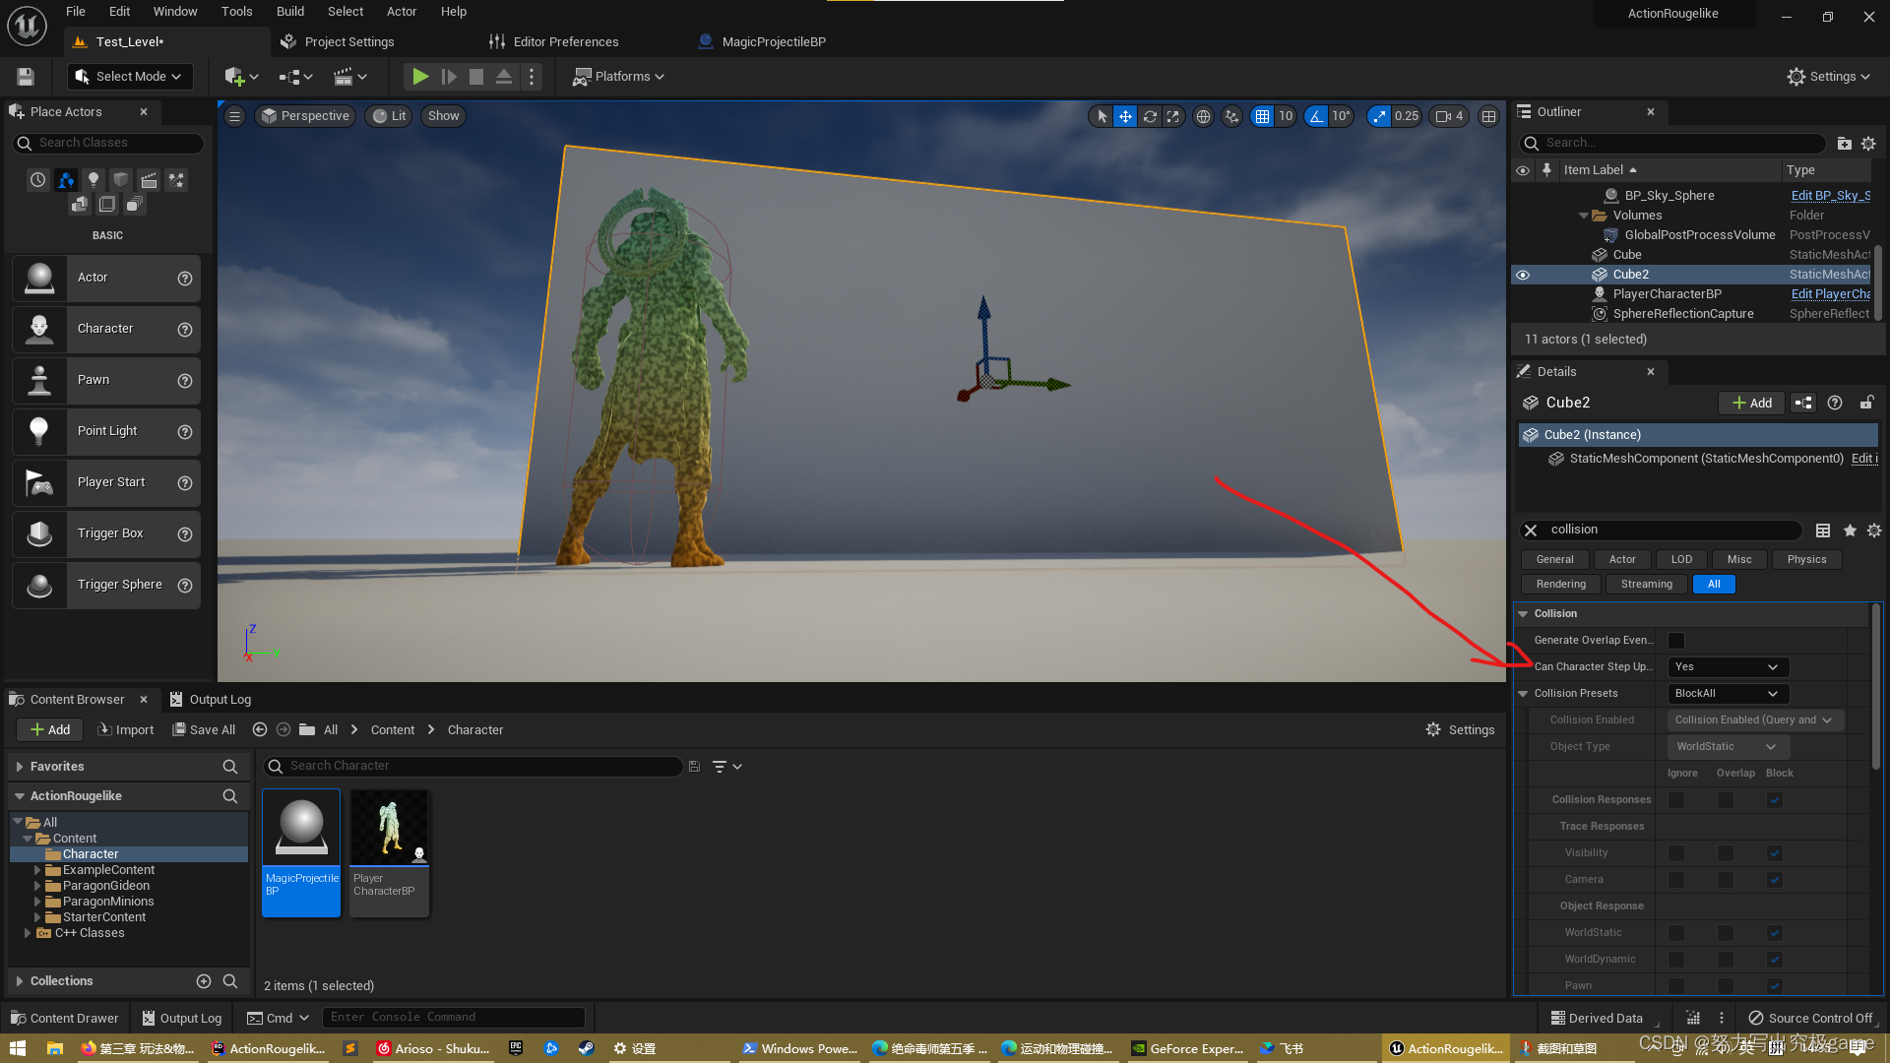Viewport: 1890px width, 1063px height.
Task: Open the Tools menu
Action: click(236, 12)
